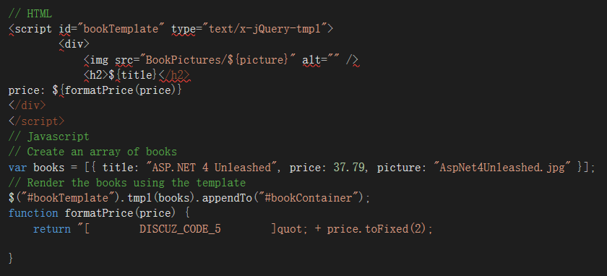
Task: Place cursor on the opening div tag
Action: pyautogui.click(x=74, y=44)
